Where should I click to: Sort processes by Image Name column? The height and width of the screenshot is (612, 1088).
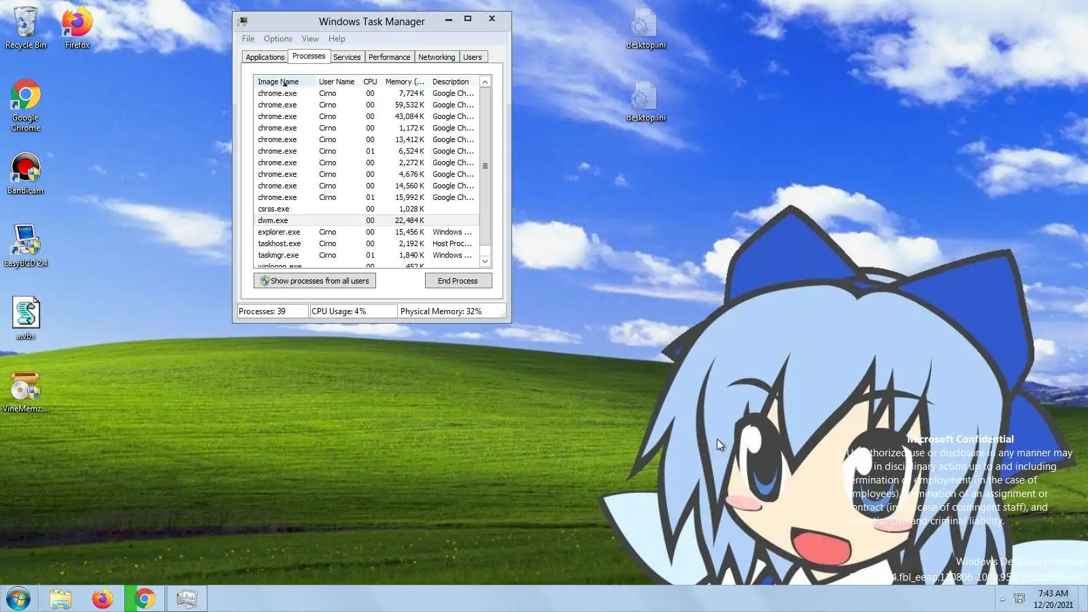coord(284,82)
